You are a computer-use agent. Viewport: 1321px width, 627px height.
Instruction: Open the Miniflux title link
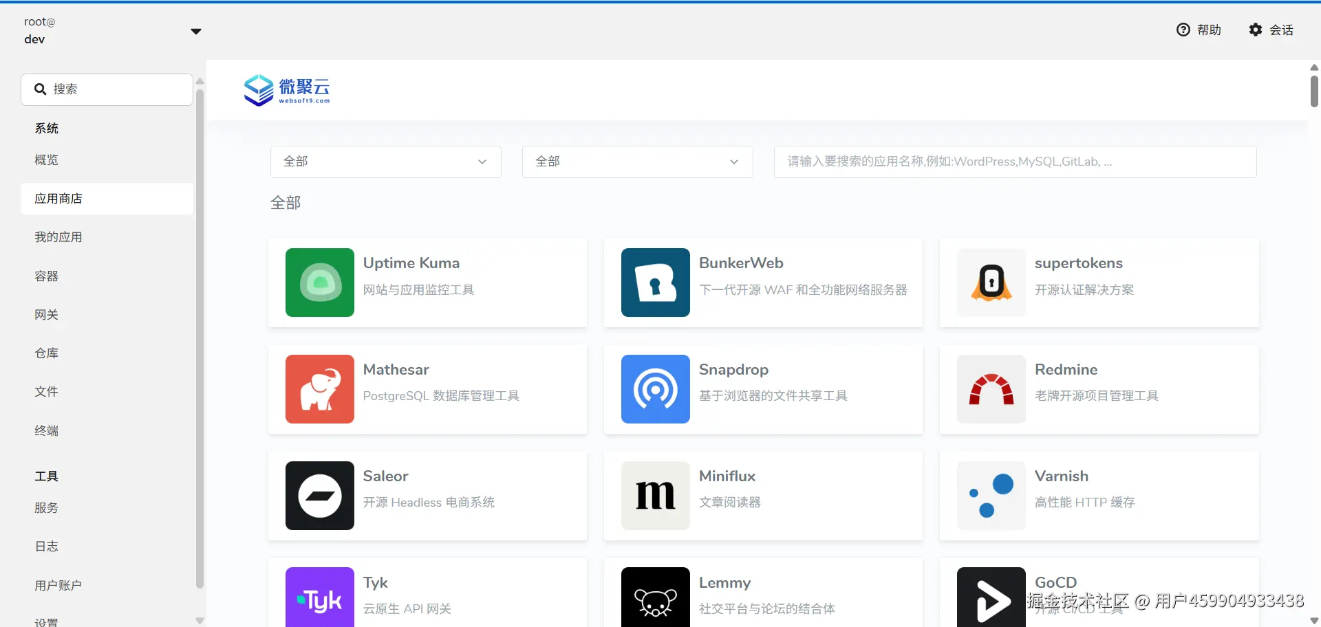(727, 476)
